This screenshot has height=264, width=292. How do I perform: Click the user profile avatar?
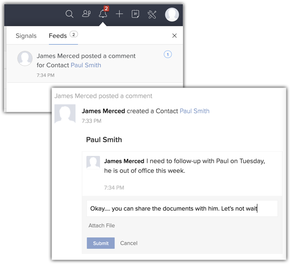tap(172, 15)
